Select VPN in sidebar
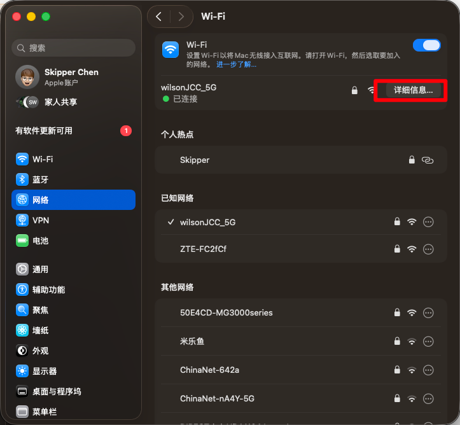 point(40,220)
